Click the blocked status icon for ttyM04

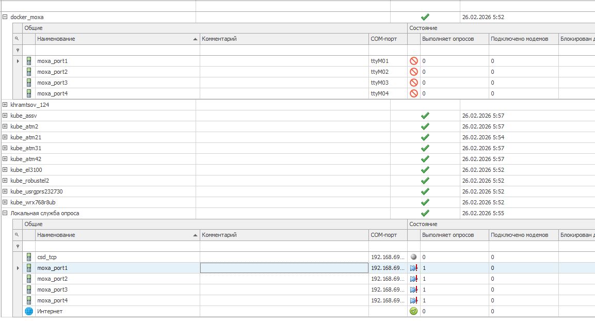click(x=413, y=93)
